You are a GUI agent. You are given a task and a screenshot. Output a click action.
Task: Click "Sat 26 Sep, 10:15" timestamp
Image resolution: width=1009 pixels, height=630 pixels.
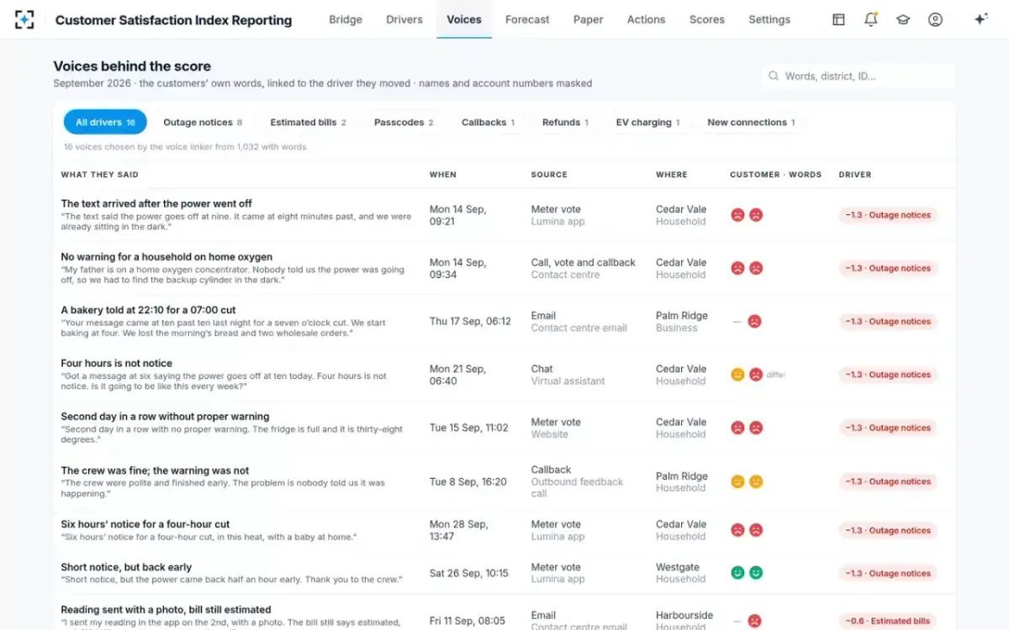click(x=468, y=573)
